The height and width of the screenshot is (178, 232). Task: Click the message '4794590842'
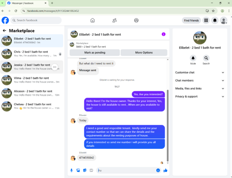coord(86,158)
